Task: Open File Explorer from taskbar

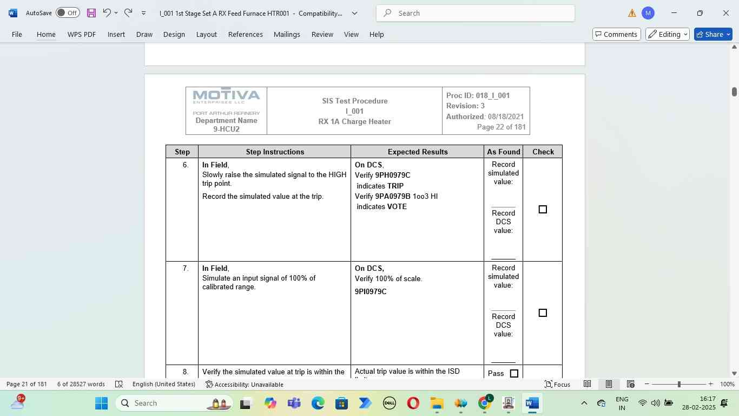Action: point(437,403)
